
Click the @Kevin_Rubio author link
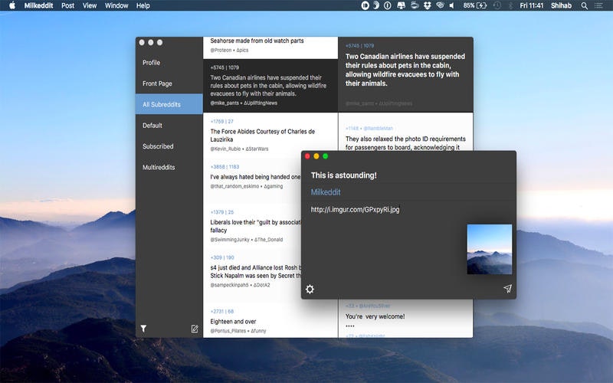[225, 149]
